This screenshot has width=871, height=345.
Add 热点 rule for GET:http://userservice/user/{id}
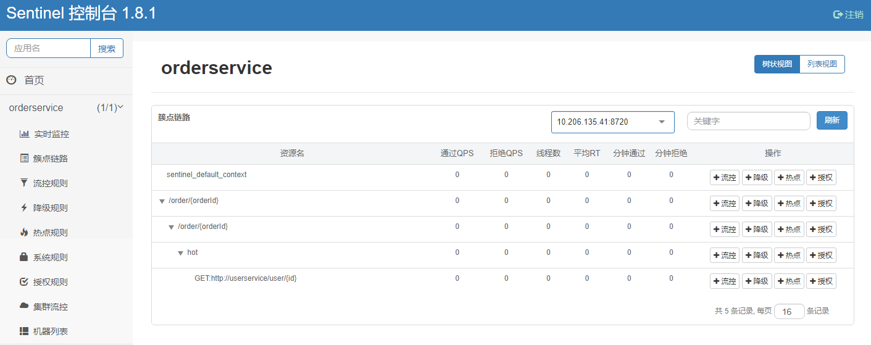click(x=789, y=281)
